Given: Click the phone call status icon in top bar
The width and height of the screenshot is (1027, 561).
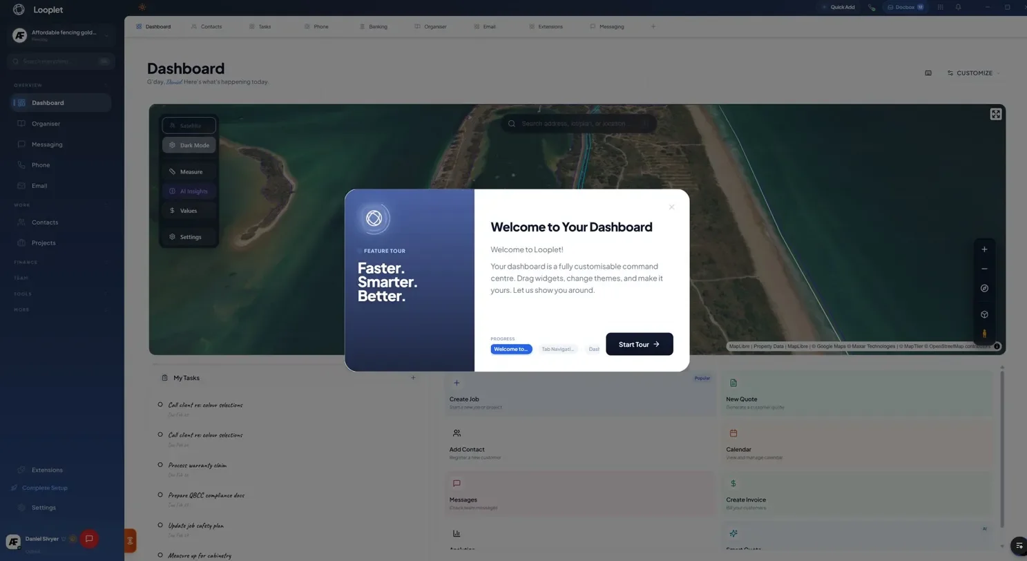Looking at the screenshot, I should tap(872, 7).
